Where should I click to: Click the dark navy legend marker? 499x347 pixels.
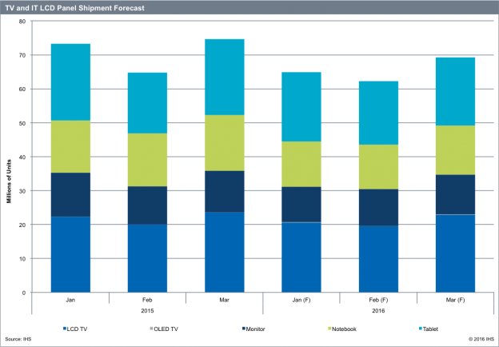pyautogui.click(x=243, y=328)
